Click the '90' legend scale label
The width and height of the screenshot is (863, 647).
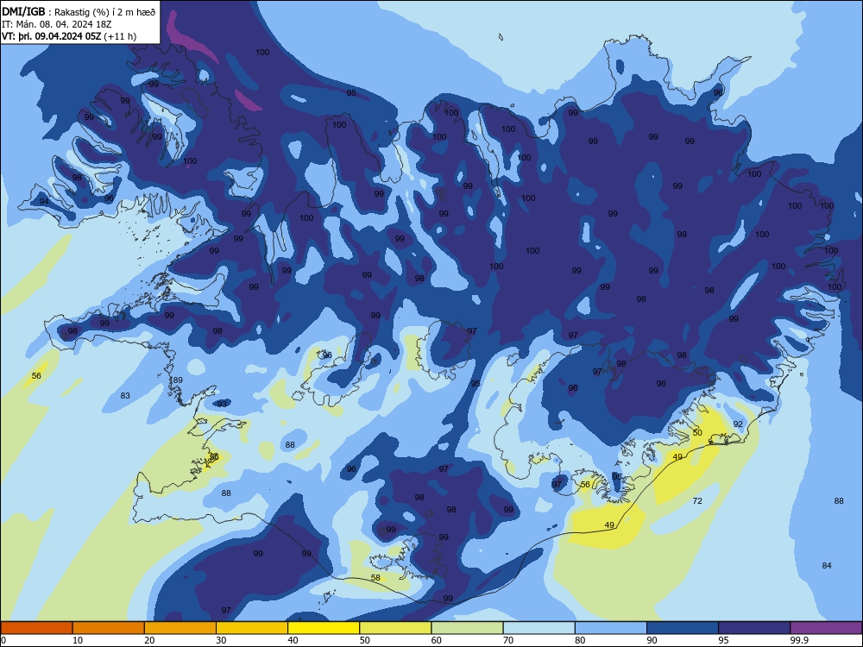(652, 640)
